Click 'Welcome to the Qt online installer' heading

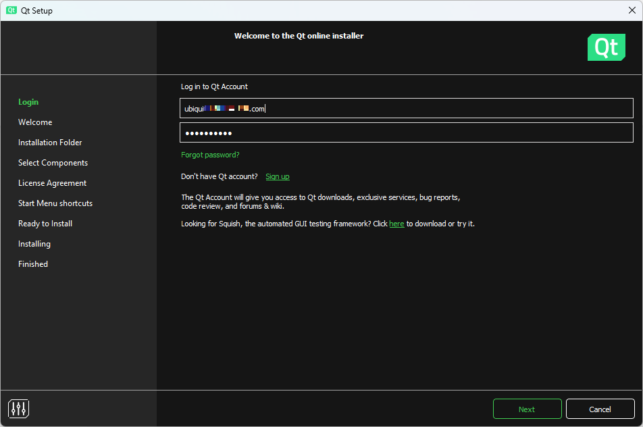[x=299, y=36]
